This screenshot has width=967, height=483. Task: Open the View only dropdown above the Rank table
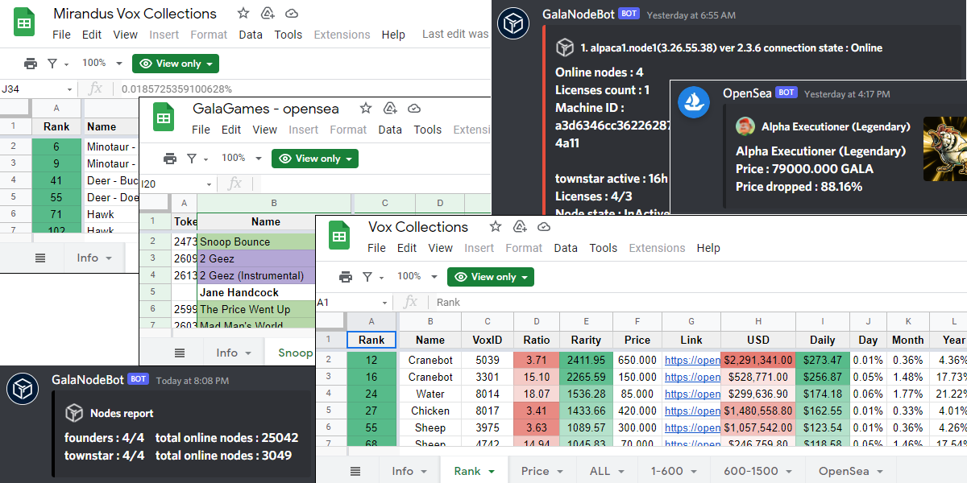click(x=491, y=277)
